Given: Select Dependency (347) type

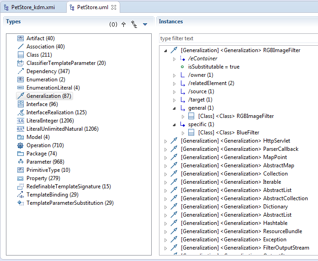Looking at the screenshot, I should pyautogui.click(x=48, y=71).
